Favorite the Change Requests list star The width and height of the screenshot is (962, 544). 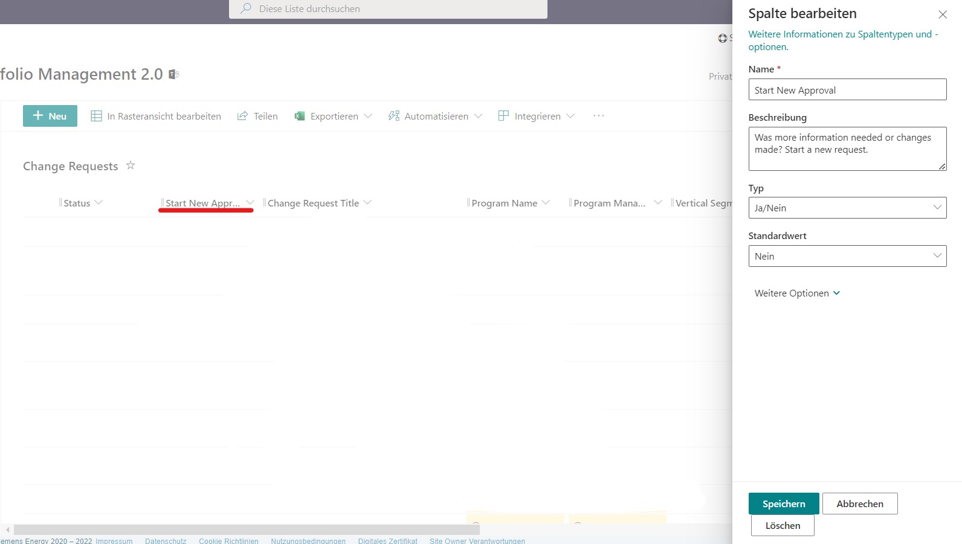[x=131, y=165]
